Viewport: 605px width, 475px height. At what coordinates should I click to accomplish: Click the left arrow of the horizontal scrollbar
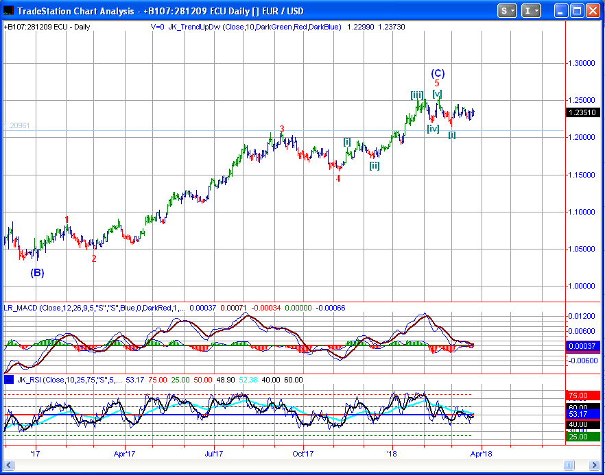tap(9, 465)
